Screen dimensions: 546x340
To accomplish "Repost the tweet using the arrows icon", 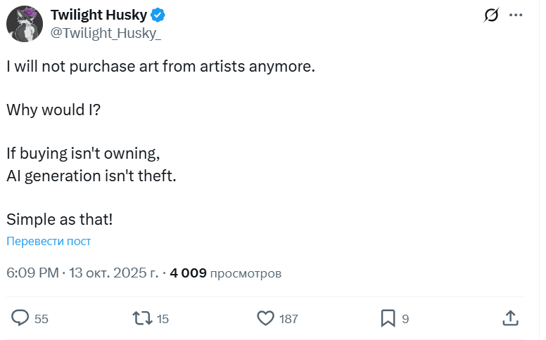I will (143, 318).
